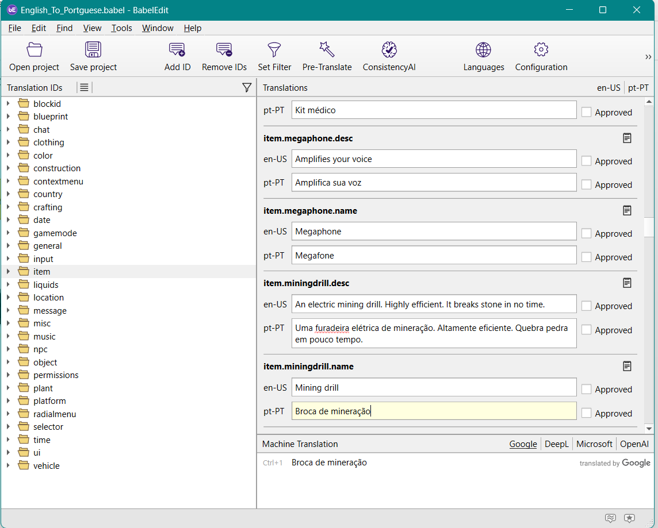The height and width of the screenshot is (528, 658).
Task: Select OpenAI as machine translation provider
Action: tap(634, 444)
